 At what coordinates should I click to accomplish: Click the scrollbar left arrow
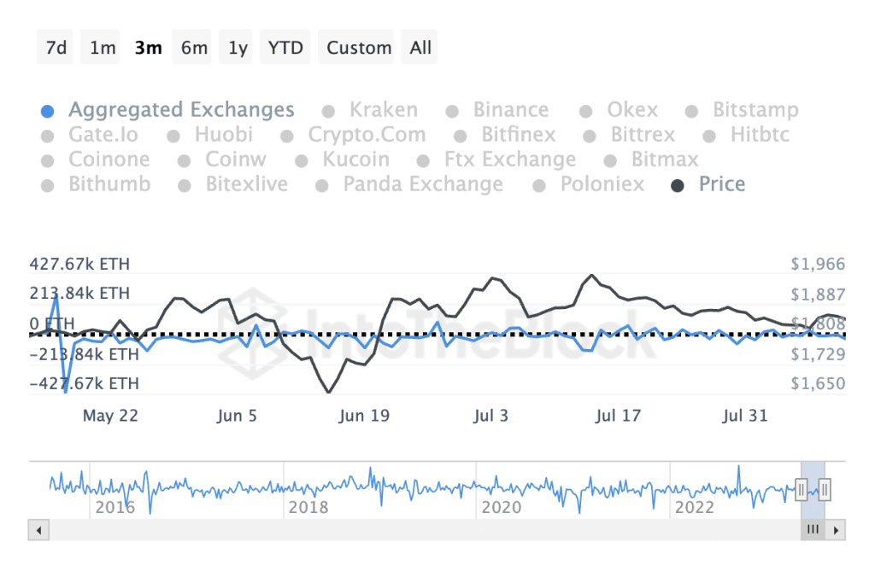tap(38, 530)
